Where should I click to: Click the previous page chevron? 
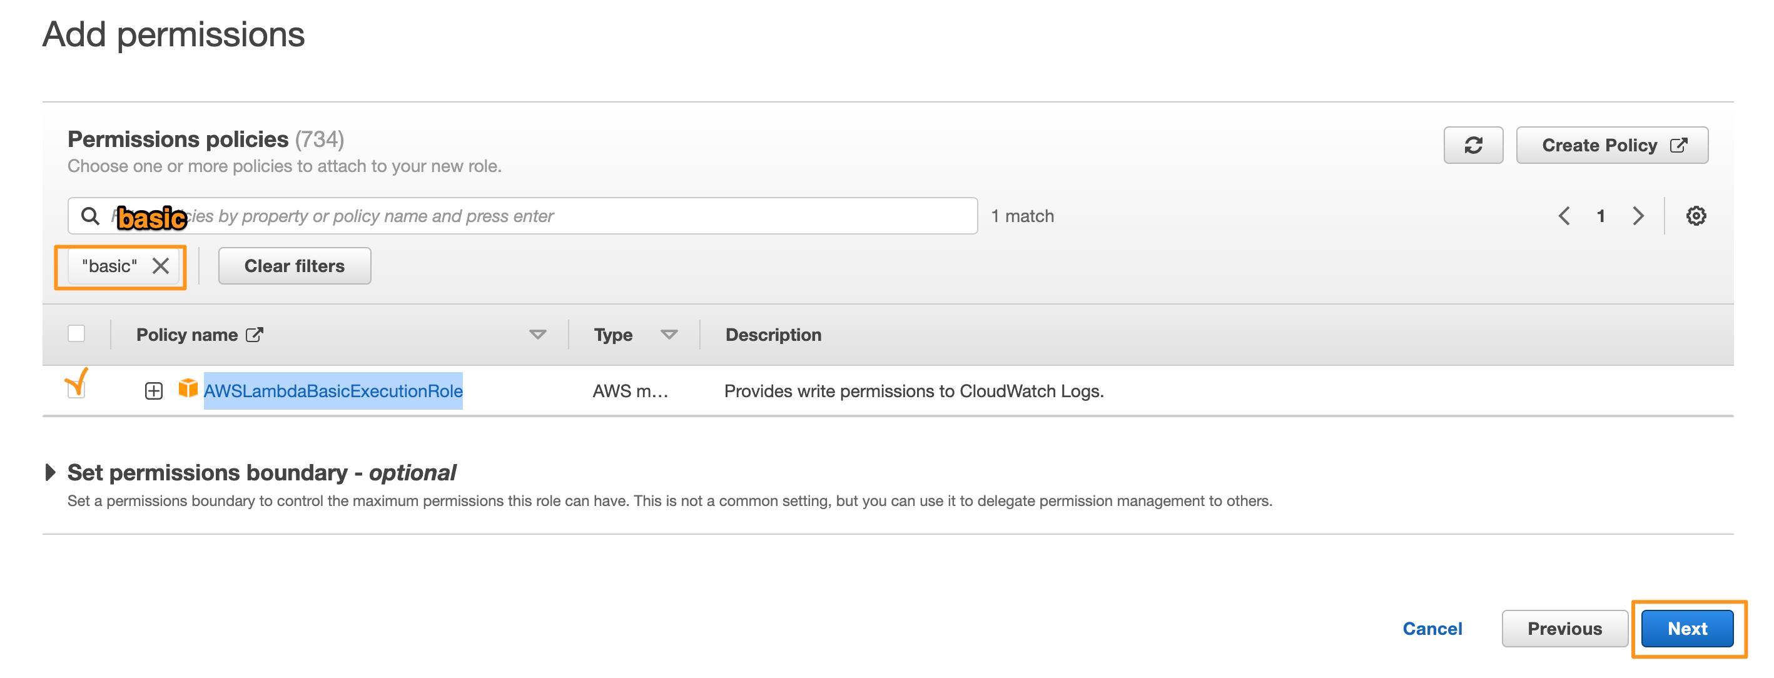point(1564,215)
